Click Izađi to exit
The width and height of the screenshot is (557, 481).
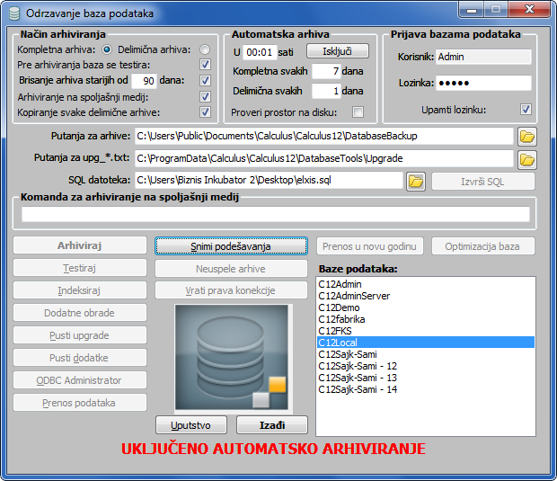coord(272,425)
